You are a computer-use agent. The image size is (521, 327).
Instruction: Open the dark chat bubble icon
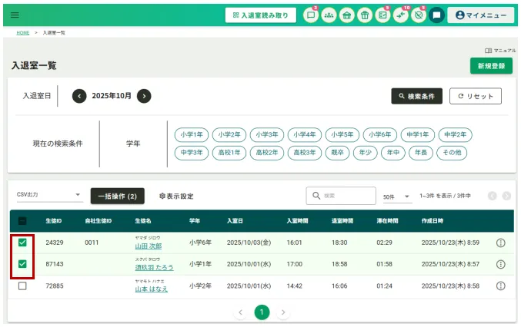[x=436, y=15]
